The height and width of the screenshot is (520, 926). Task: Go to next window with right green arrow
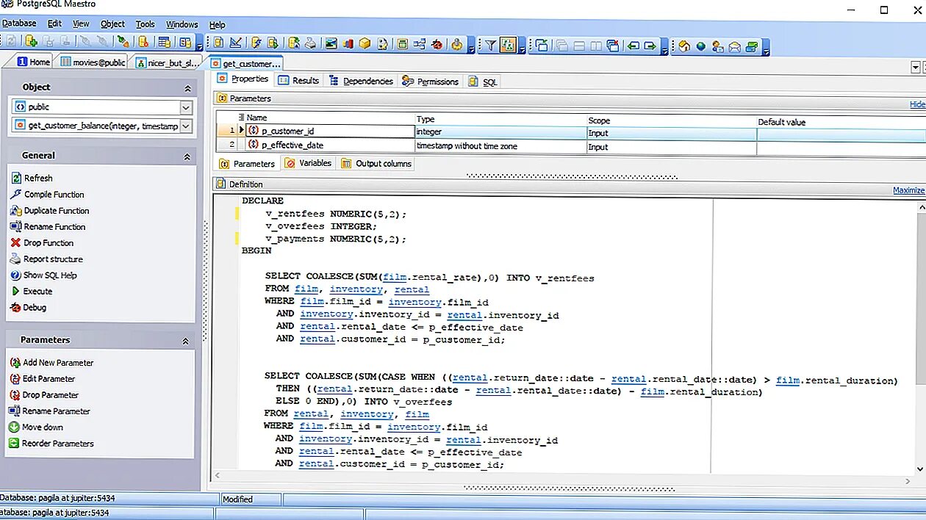click(x=650, y=46)
